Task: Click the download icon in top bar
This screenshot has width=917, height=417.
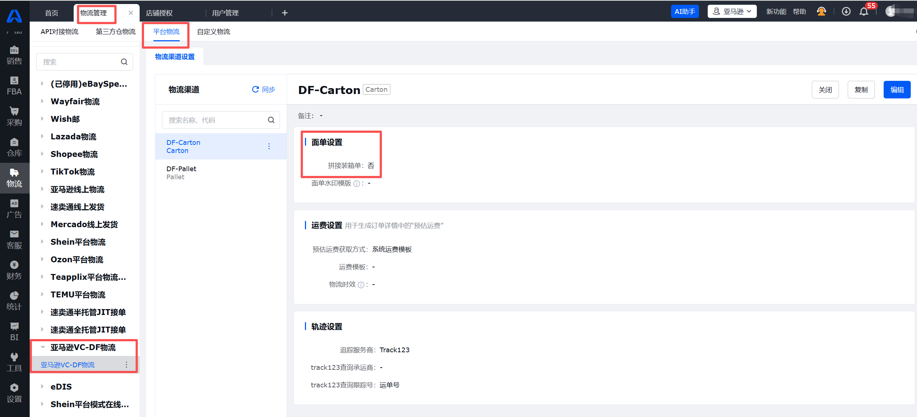Action: tap(846, 12)
